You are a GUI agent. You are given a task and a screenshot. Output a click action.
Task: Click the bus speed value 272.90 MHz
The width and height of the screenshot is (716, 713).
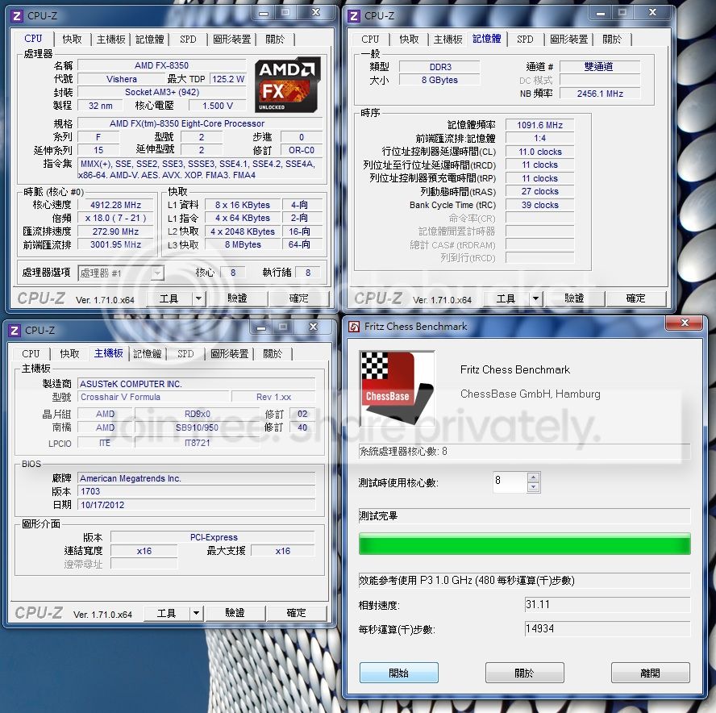click(116, 231)
